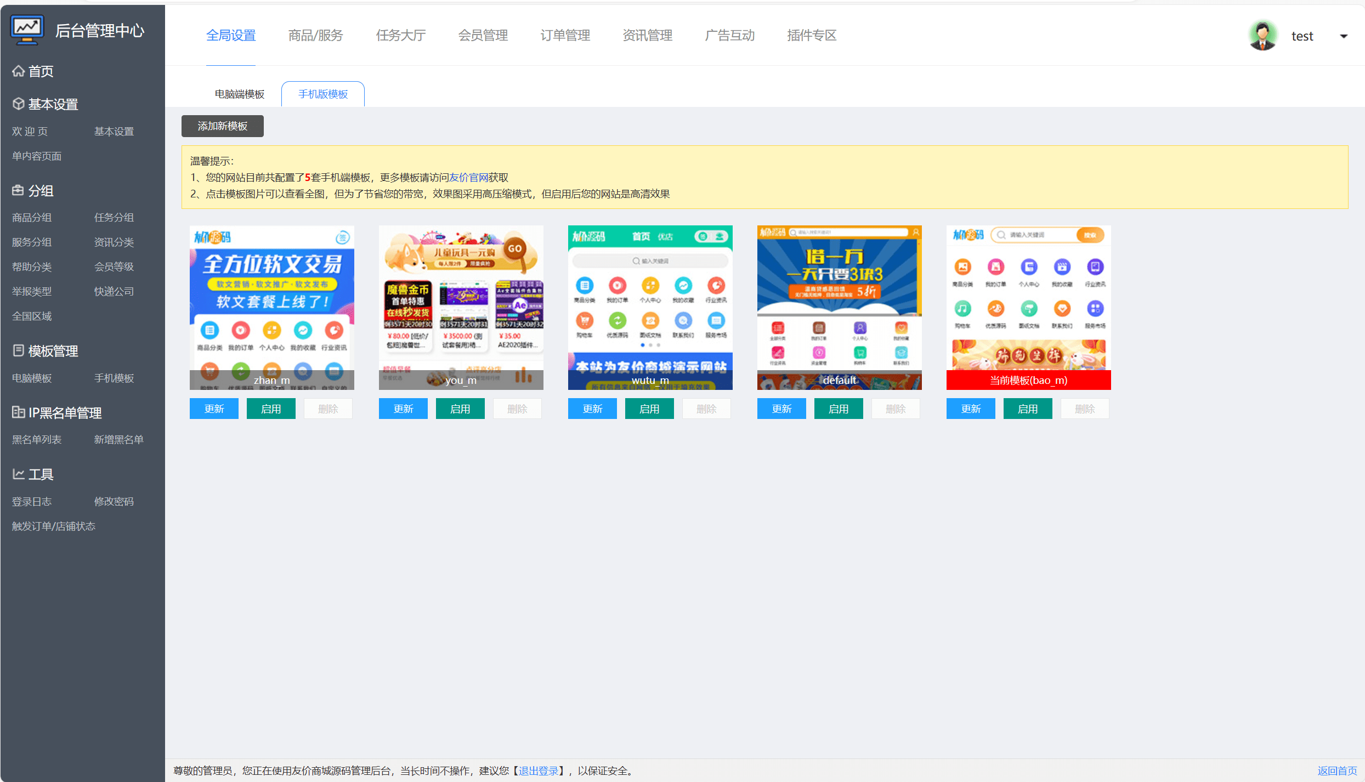Open the 友价官网 link in the tips
This screenshot has height=782, width=1365.
pos(469,178)
